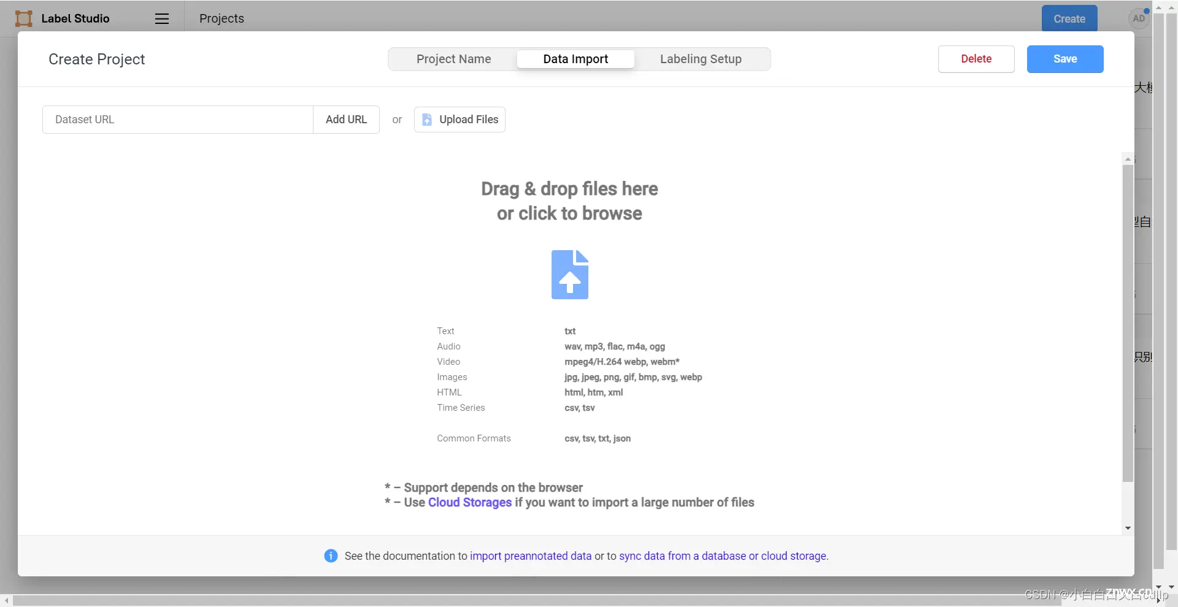Screen dimensions: 1178x607
Task: Click the Upload Files button
Action: click(460, 120)
